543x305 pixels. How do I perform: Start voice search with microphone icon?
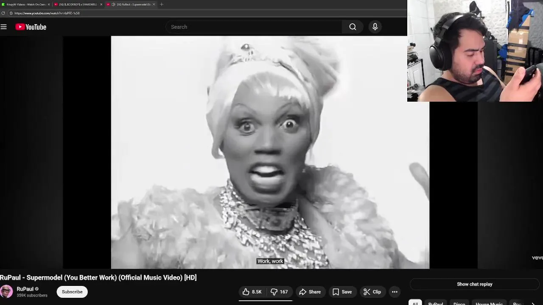pyautogui.click(x=375, y=27)
